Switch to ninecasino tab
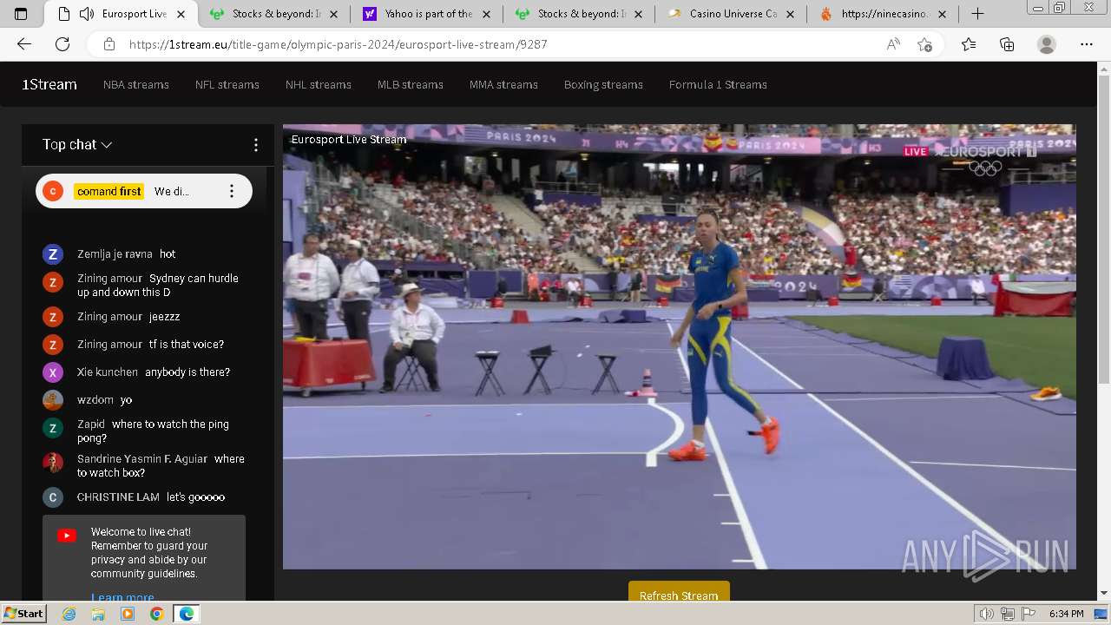This screenshot has height=625, width=1111. tap(884, 14)
